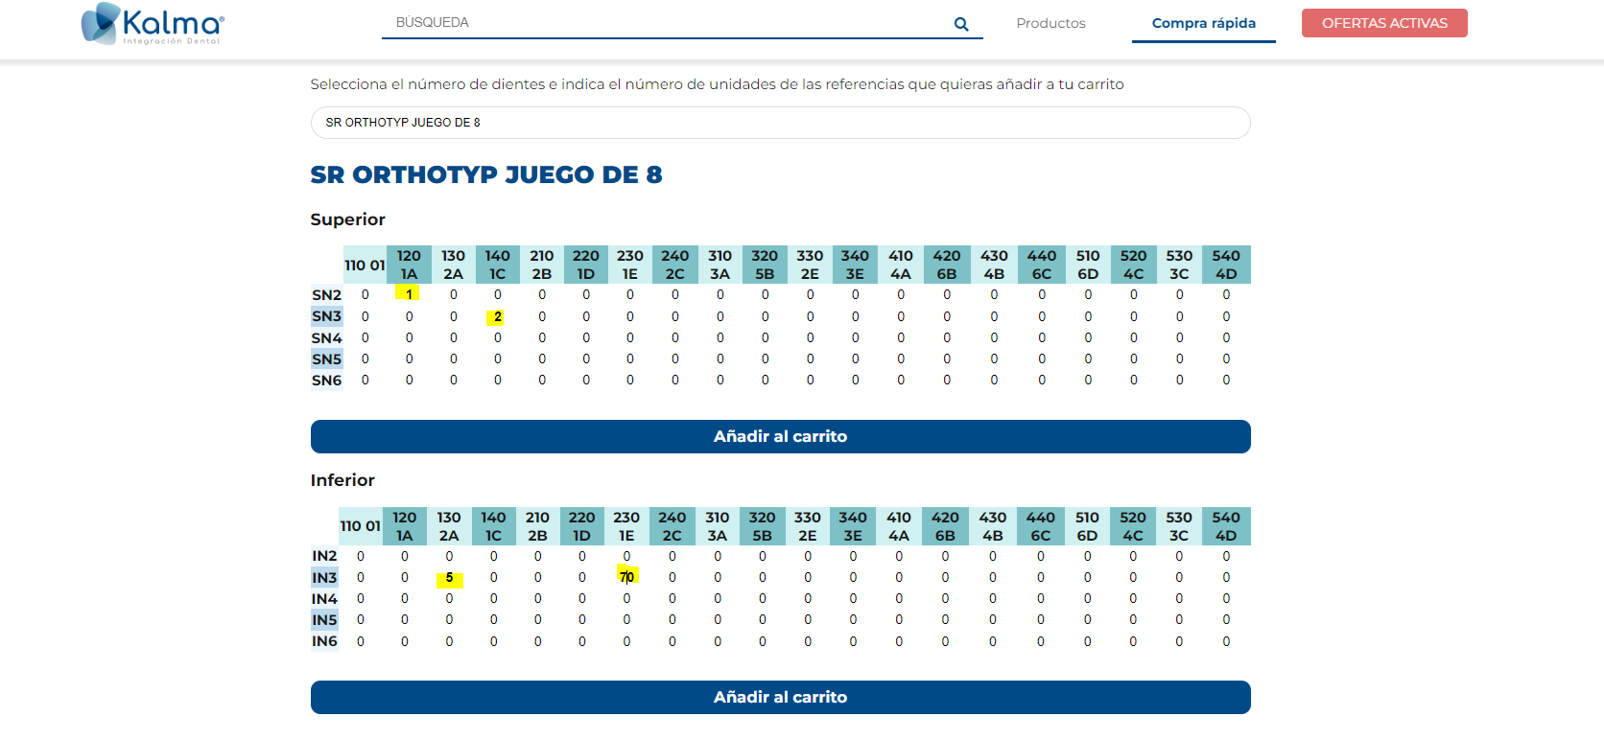Click Inferior column header 520 4C
The height and width of the screenshot is (740, 1604).
(x=1133, y=526)
